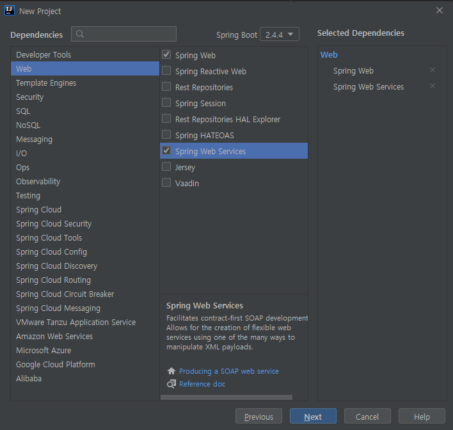Select Spring Cloud Circuit Breaker category

point(85,294)
